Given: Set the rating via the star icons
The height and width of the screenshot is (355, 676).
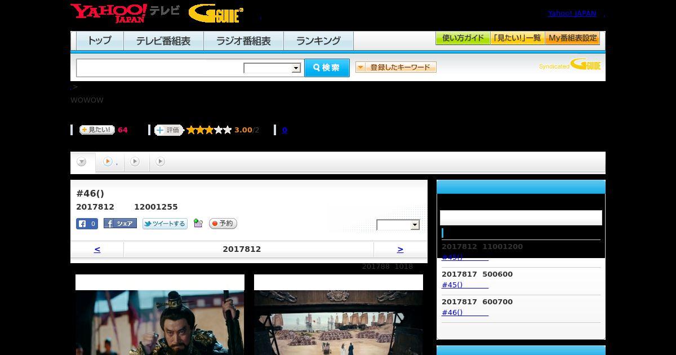Looking at the screenshot, I should pyautogui.click(x=209, y=130).
